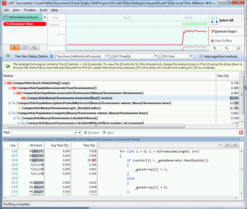Viewport: 247px width, 209px height.
Task: Navigate back in source view
Action: [227, 145]
